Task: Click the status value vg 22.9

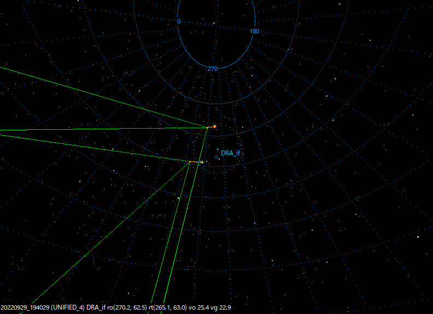Action: point(221,307)
